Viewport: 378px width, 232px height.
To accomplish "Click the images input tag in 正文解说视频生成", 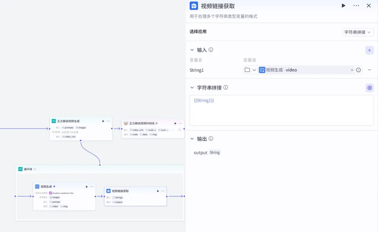I will [x=81, y=128].
